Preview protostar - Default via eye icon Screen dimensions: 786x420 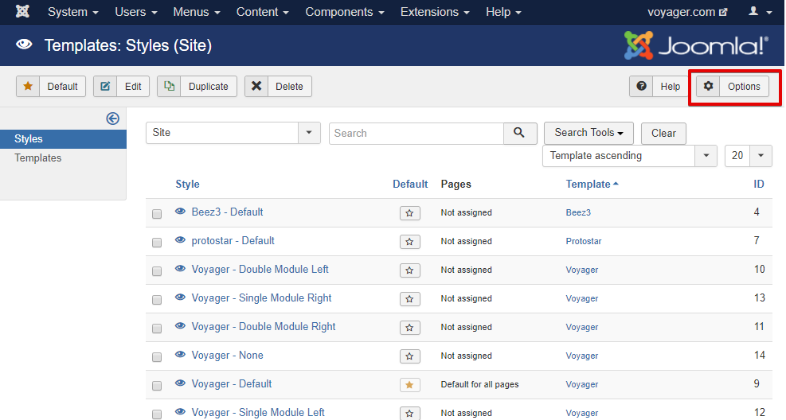(x=180, y=240)
